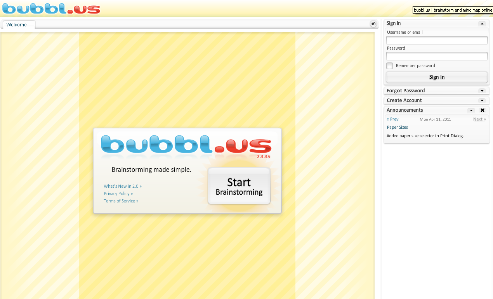Open the Paper Sizes announcement

(398, 128)
